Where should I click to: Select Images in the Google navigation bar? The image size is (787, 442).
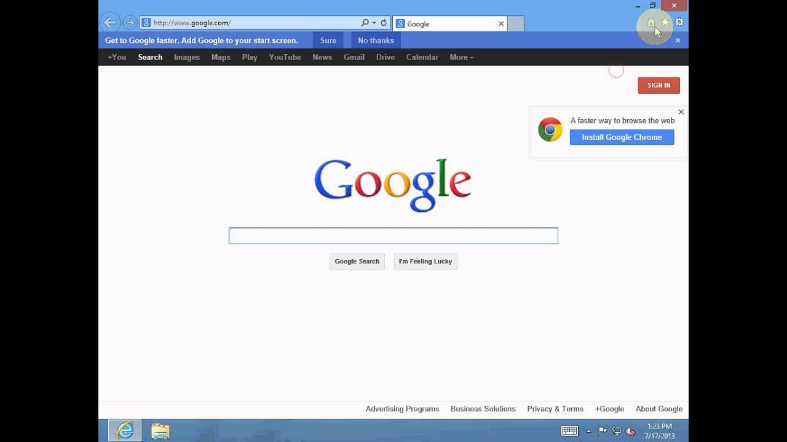pyautogui.click(x=187, y=57)
